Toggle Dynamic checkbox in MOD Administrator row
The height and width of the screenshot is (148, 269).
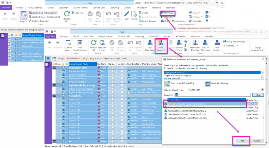click(x=112, y=71)
